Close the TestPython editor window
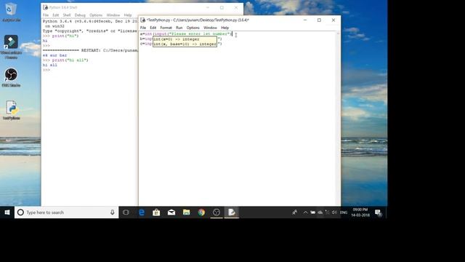The image size is (465, 262). tap(333, 20)
